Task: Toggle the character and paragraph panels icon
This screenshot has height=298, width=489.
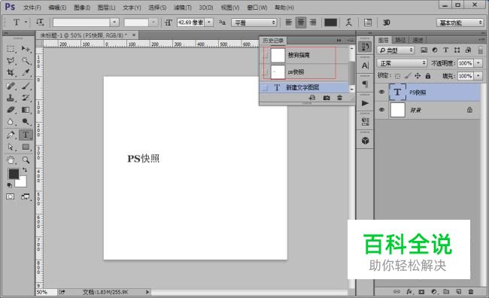Action: pos(368,22)
